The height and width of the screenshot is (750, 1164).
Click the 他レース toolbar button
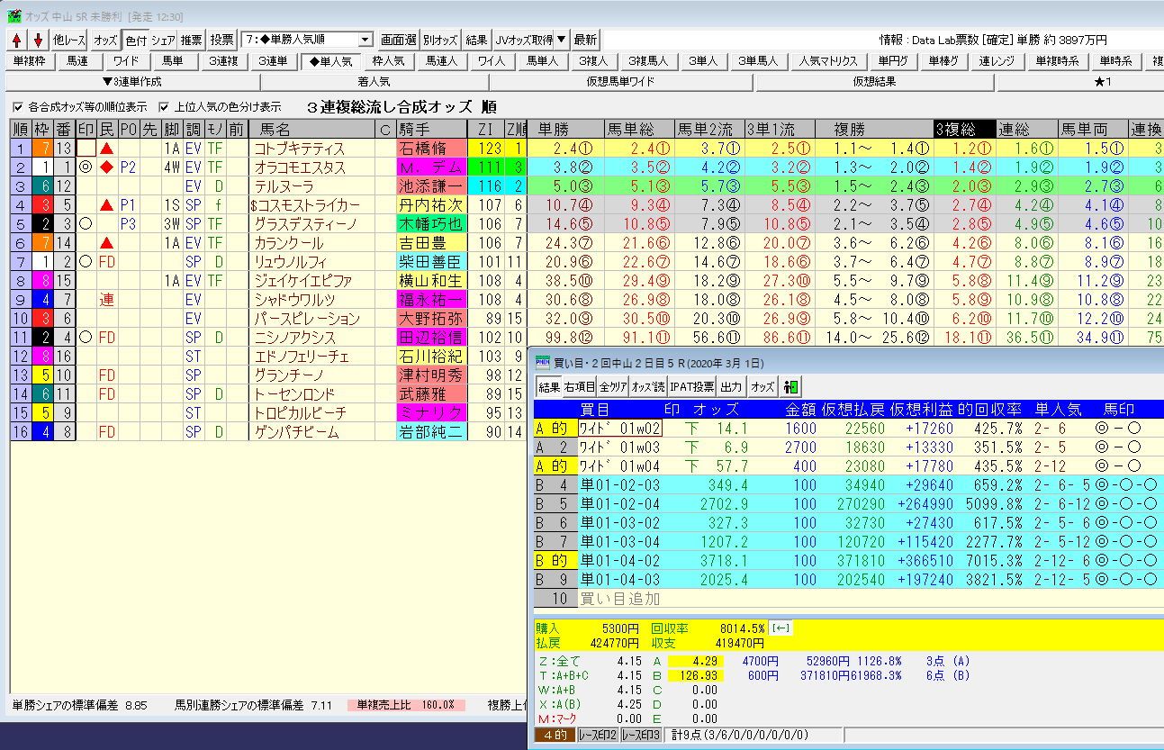69,40
